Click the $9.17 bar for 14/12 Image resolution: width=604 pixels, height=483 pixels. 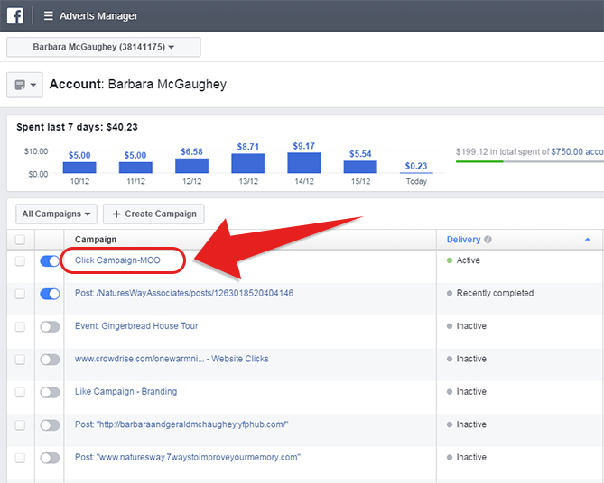[x=304, y=163]
